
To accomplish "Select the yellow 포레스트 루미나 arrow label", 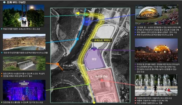I will (x=101, y=40).
